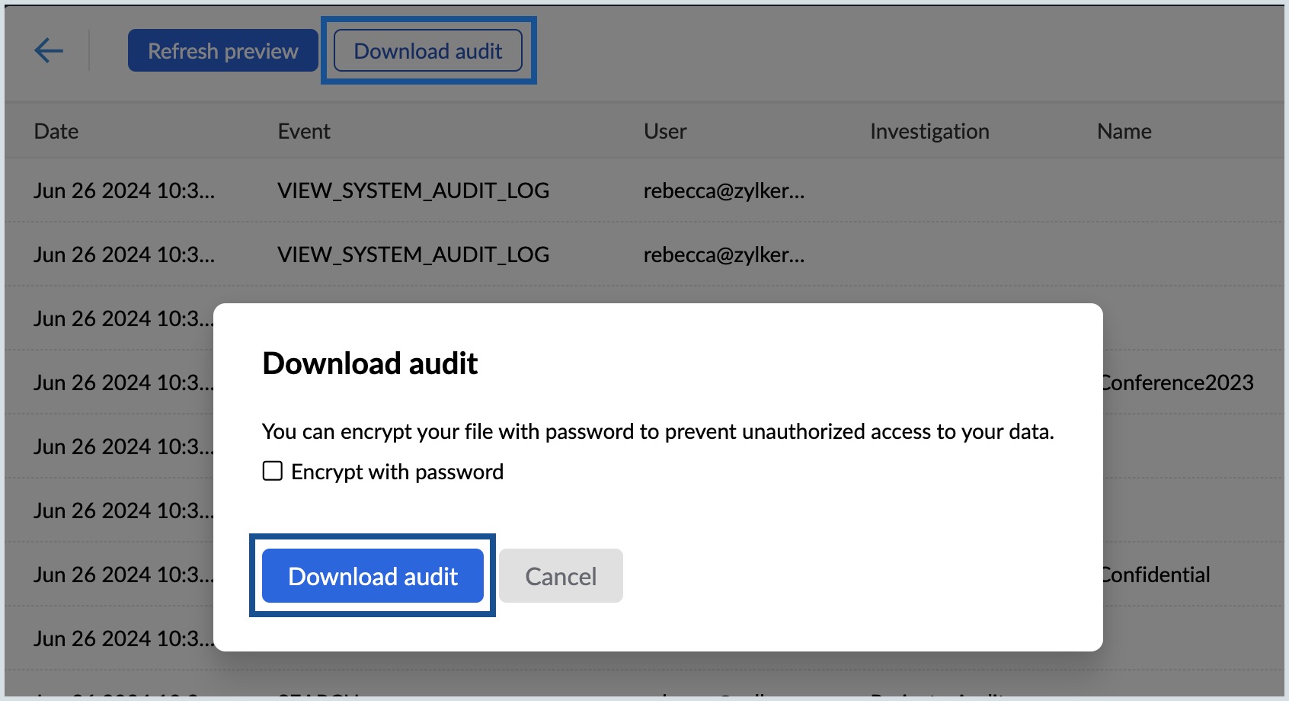Screen dimensions: 1289x701
Task: Select the bottom Jun 26 2024 log row
Action: 122,639
